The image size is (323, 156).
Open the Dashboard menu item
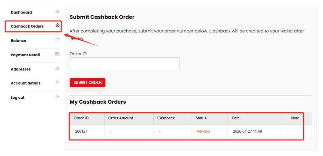[21, 12]
